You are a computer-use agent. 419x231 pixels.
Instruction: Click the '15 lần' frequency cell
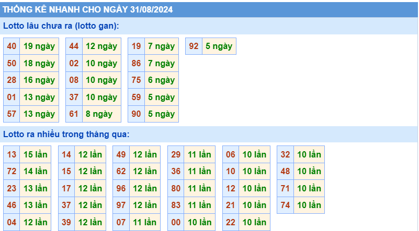35,154
